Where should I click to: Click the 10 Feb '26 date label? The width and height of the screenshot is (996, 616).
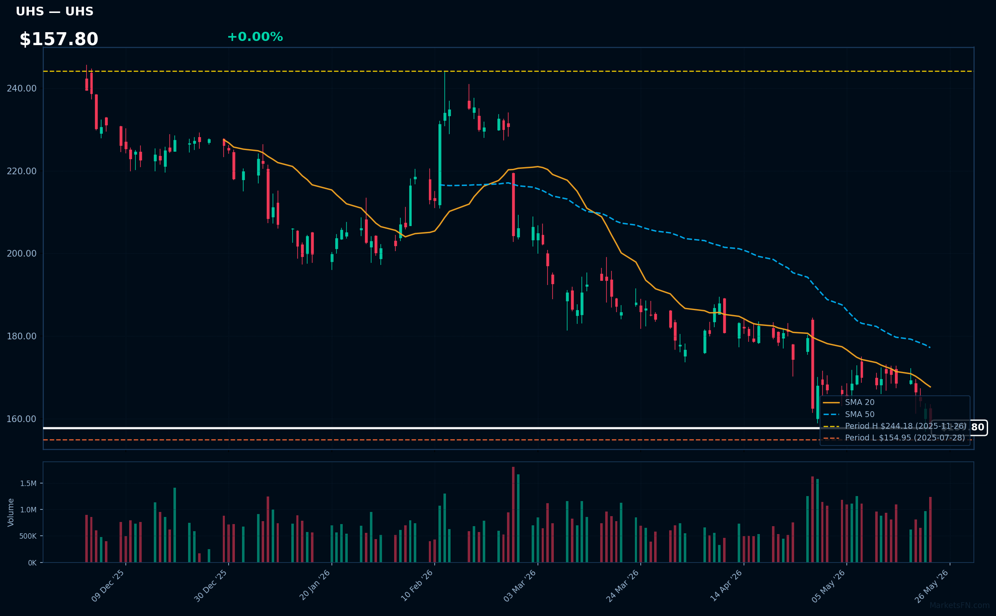(x=417, y=586)
